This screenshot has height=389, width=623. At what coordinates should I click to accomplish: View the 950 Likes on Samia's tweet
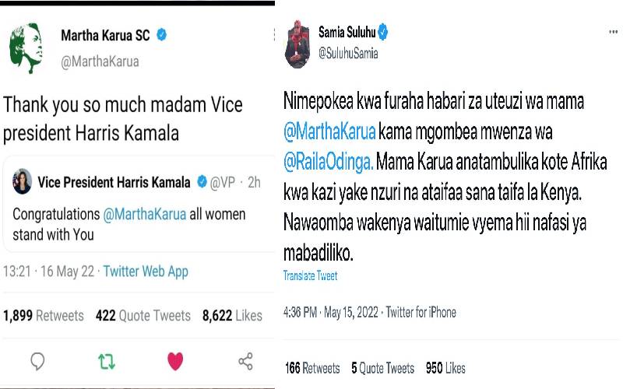[x=445, y=368]
